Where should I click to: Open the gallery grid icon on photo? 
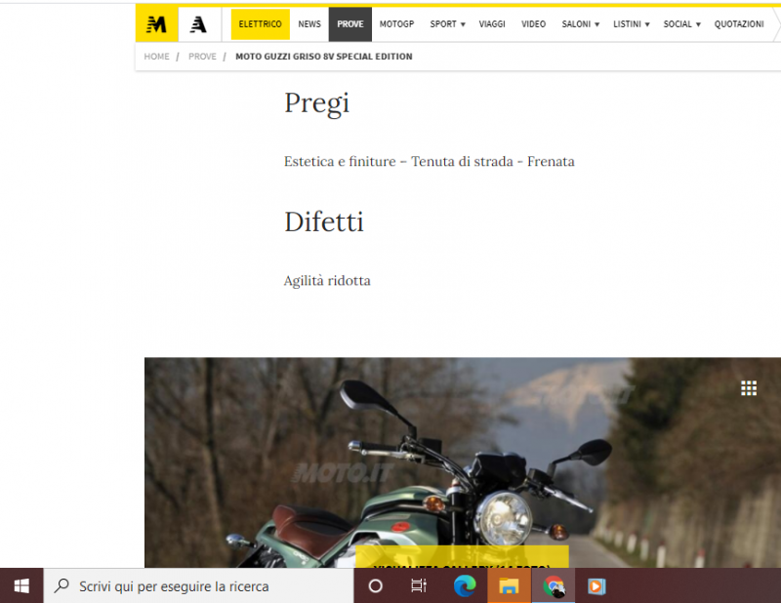tap(748, 388)
